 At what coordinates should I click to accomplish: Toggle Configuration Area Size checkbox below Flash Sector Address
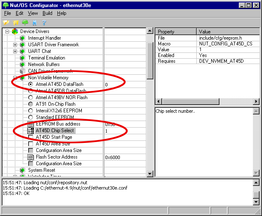point(31,164)
